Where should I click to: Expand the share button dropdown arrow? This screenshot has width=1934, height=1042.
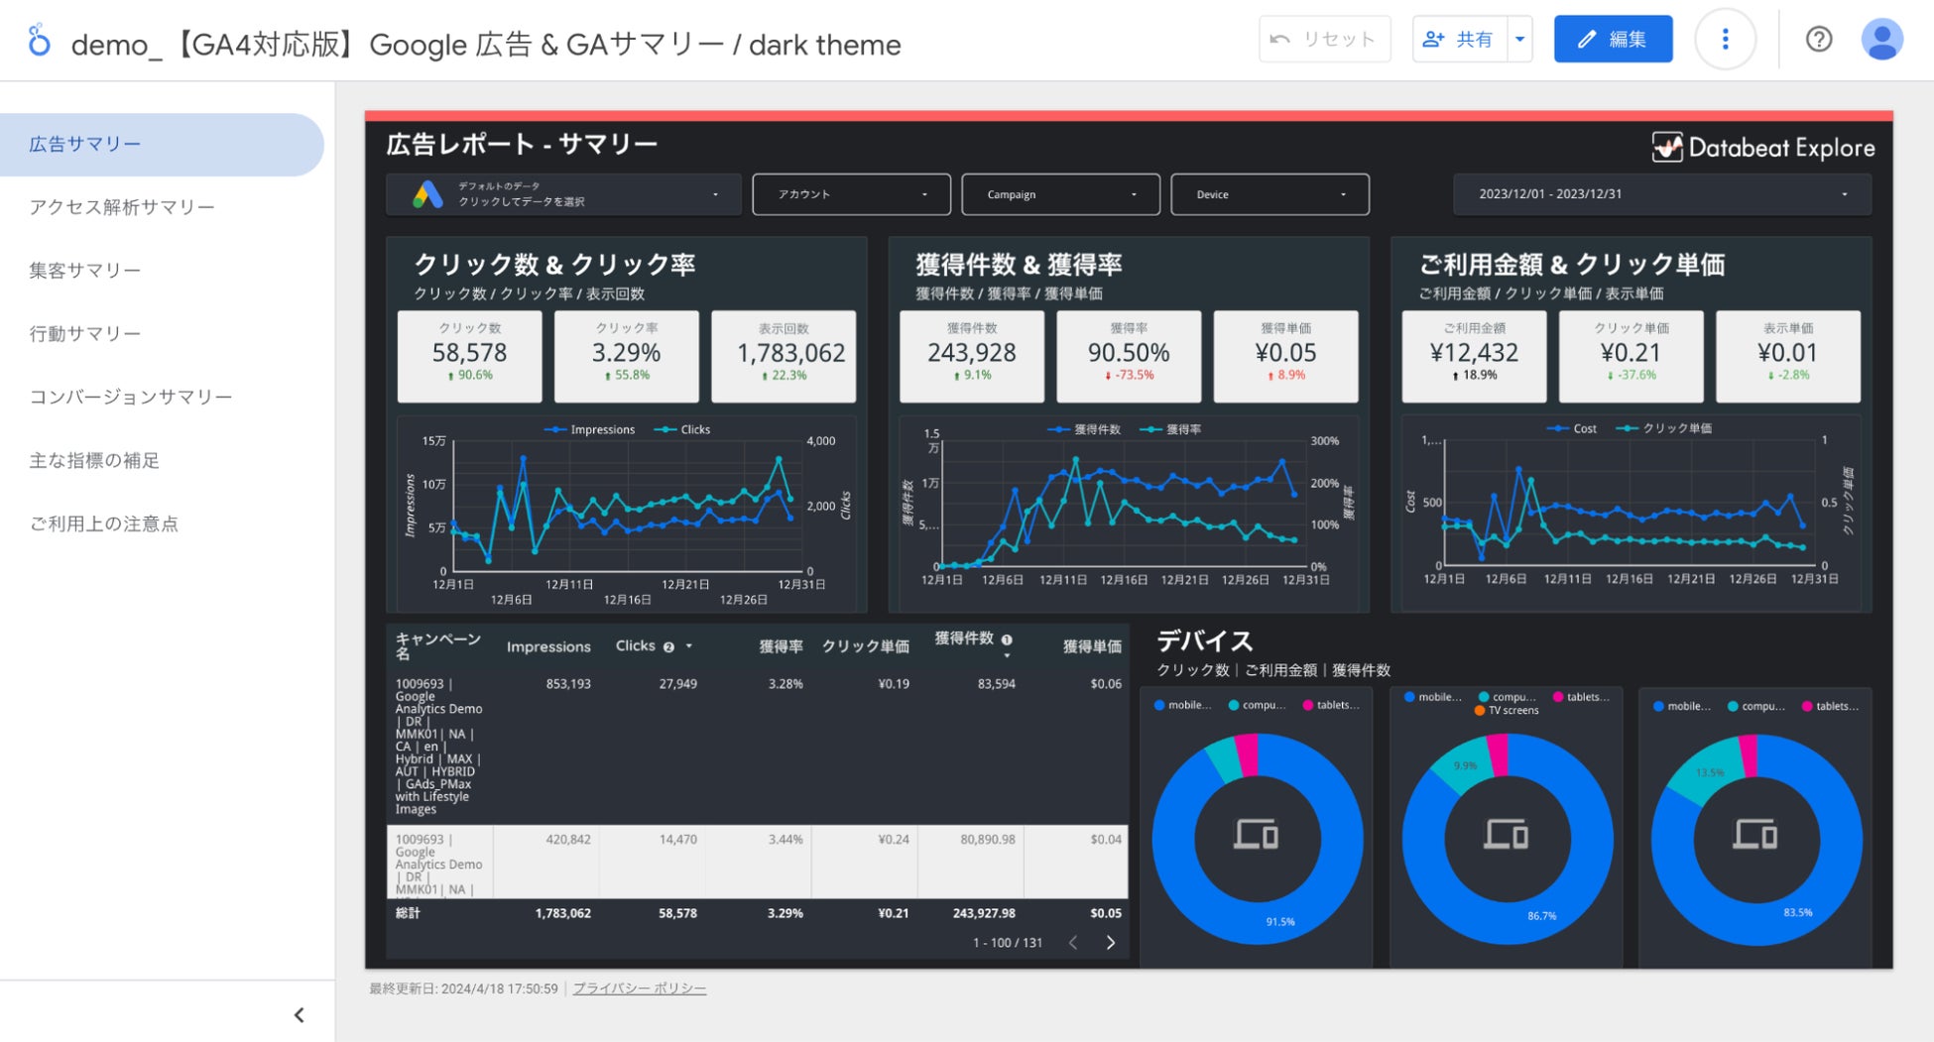tap(1519, 40)
